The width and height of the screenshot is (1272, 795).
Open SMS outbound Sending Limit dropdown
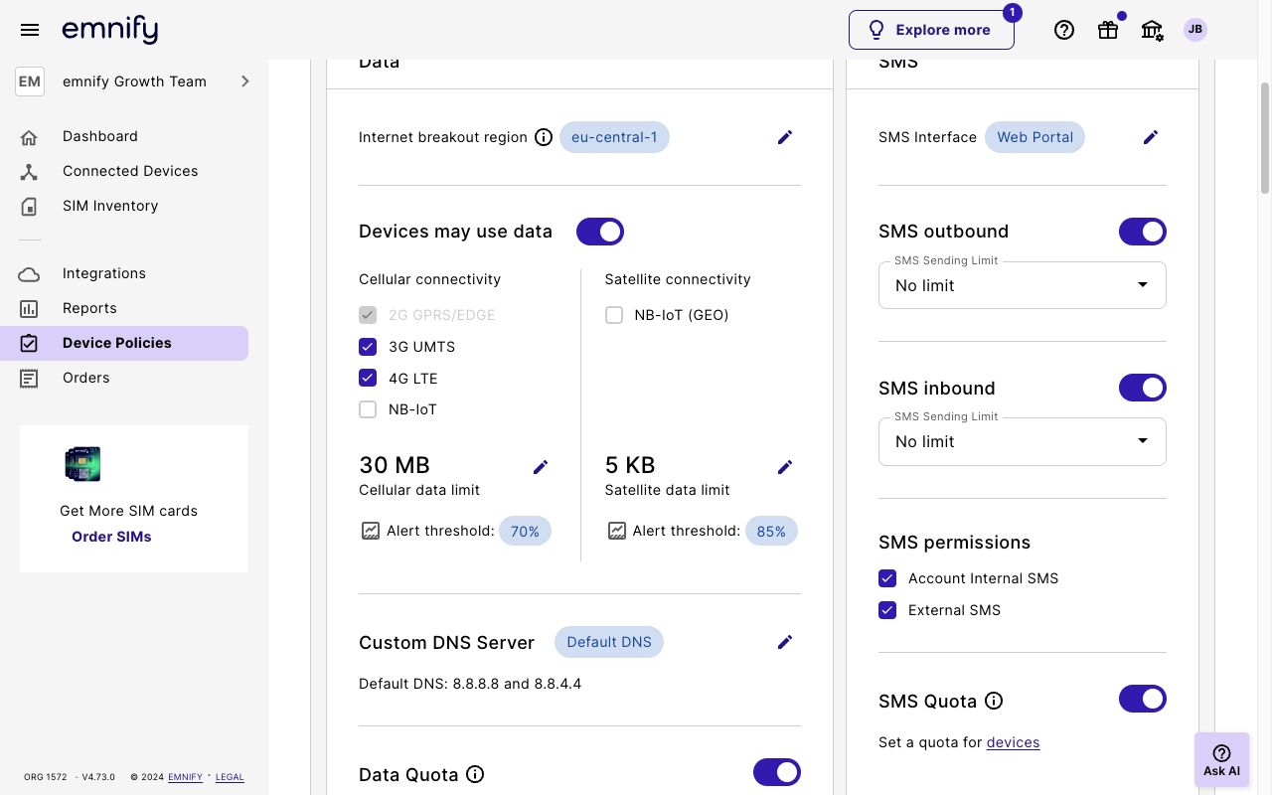[1022, 285]
